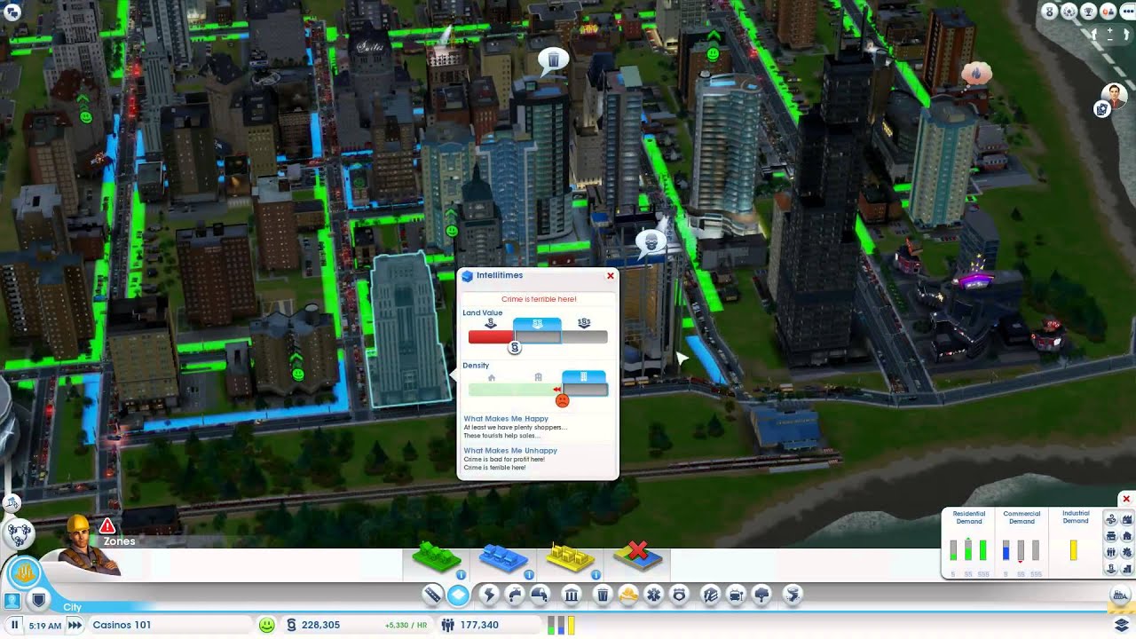1136x639 pixels.
Task: Open the Water faucet menu
Action: pyautogui.click(x=514, y=595)
